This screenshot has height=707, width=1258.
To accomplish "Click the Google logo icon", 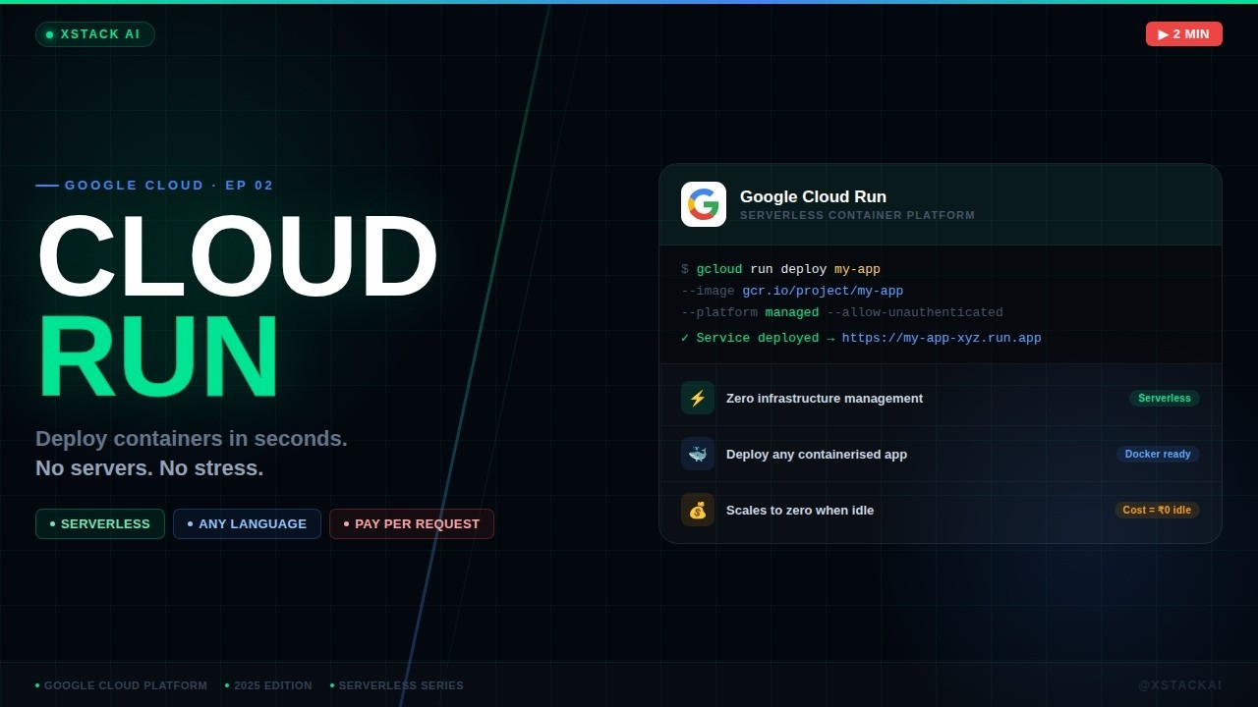I will (704, 204).
